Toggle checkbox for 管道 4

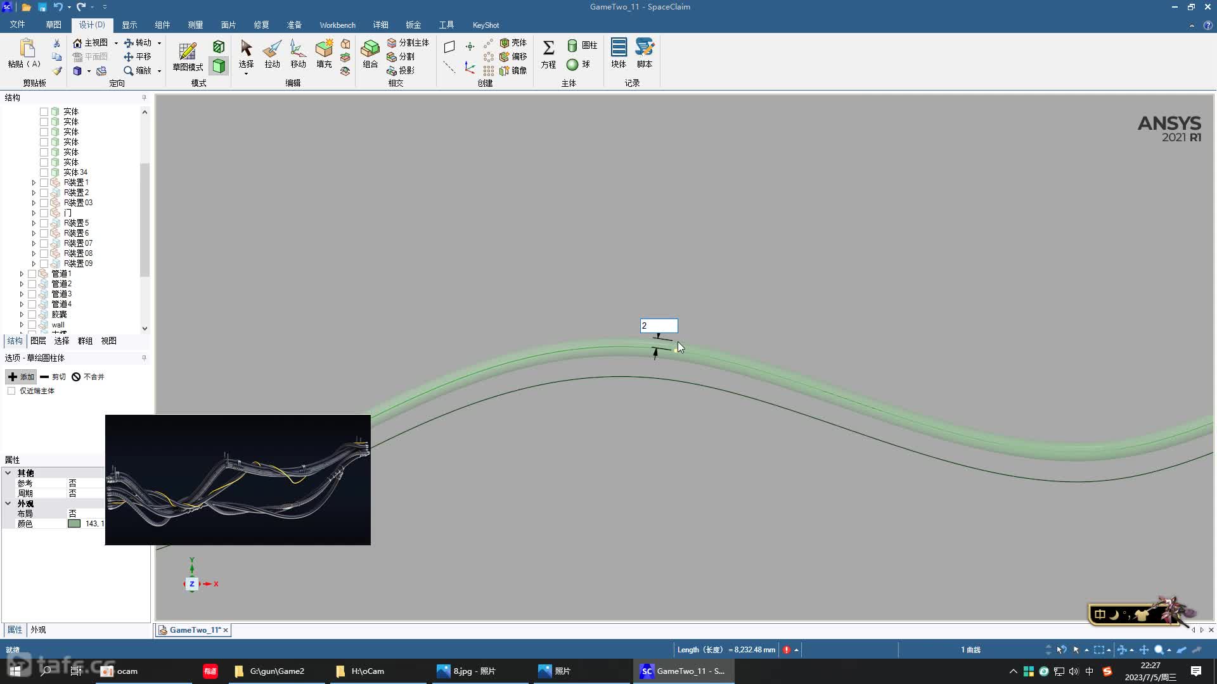tap(32, 304)
